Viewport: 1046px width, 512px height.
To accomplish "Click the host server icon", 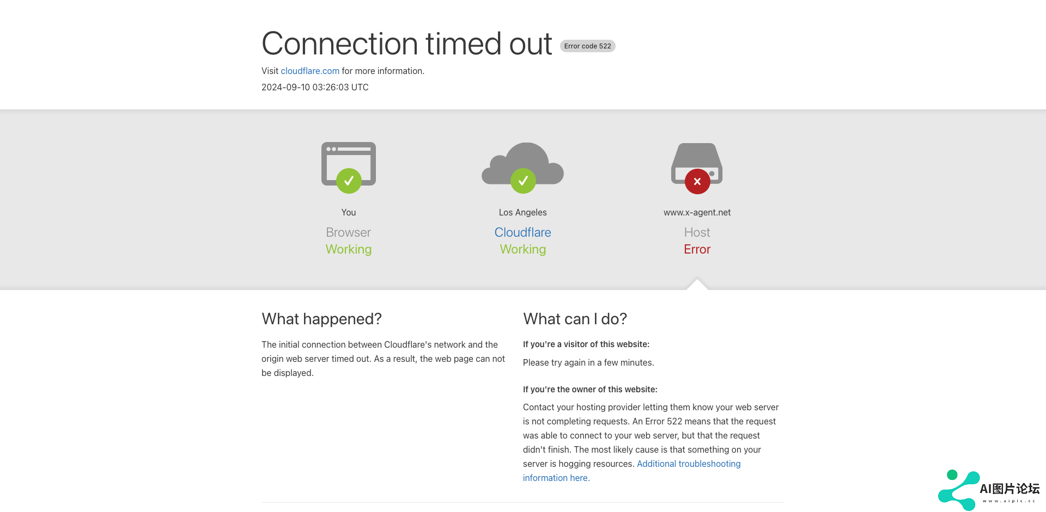I will pyautogui.click(x=697, y=158).
